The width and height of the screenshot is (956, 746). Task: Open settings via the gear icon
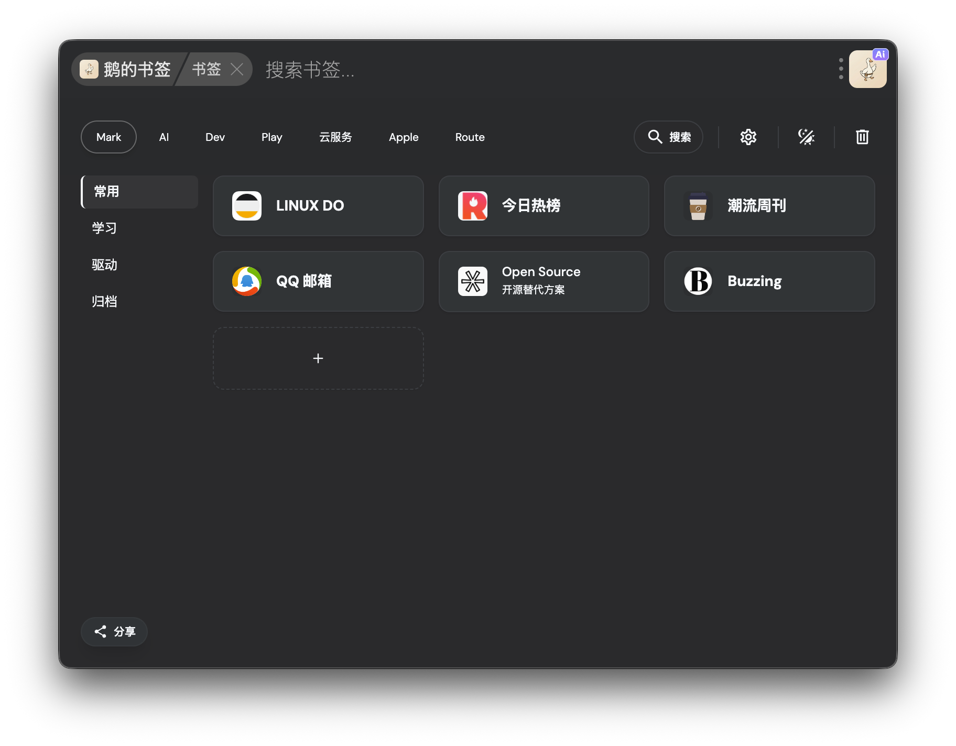(748, 137)
